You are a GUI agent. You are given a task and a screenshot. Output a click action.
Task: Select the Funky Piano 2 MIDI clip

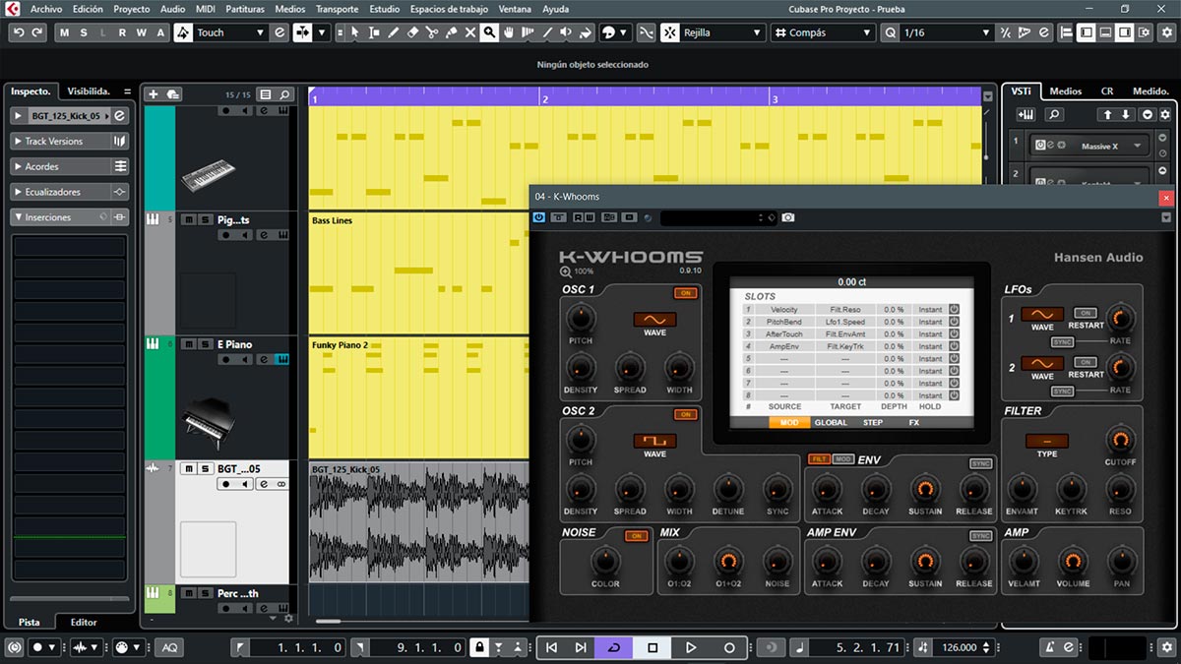pos(418,398)
